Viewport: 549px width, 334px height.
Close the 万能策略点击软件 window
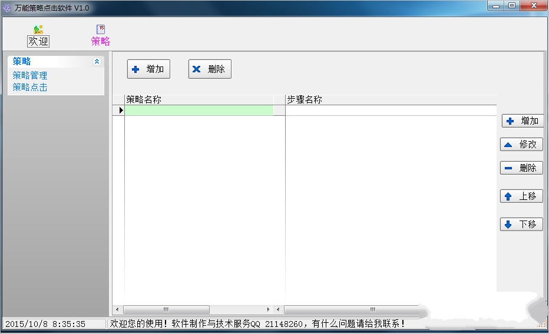pyautogui.click(x=534, y=6)
